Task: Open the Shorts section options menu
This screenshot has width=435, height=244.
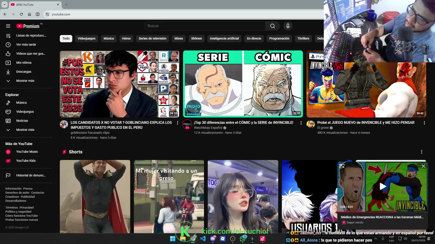Action: tap(421, 152)
